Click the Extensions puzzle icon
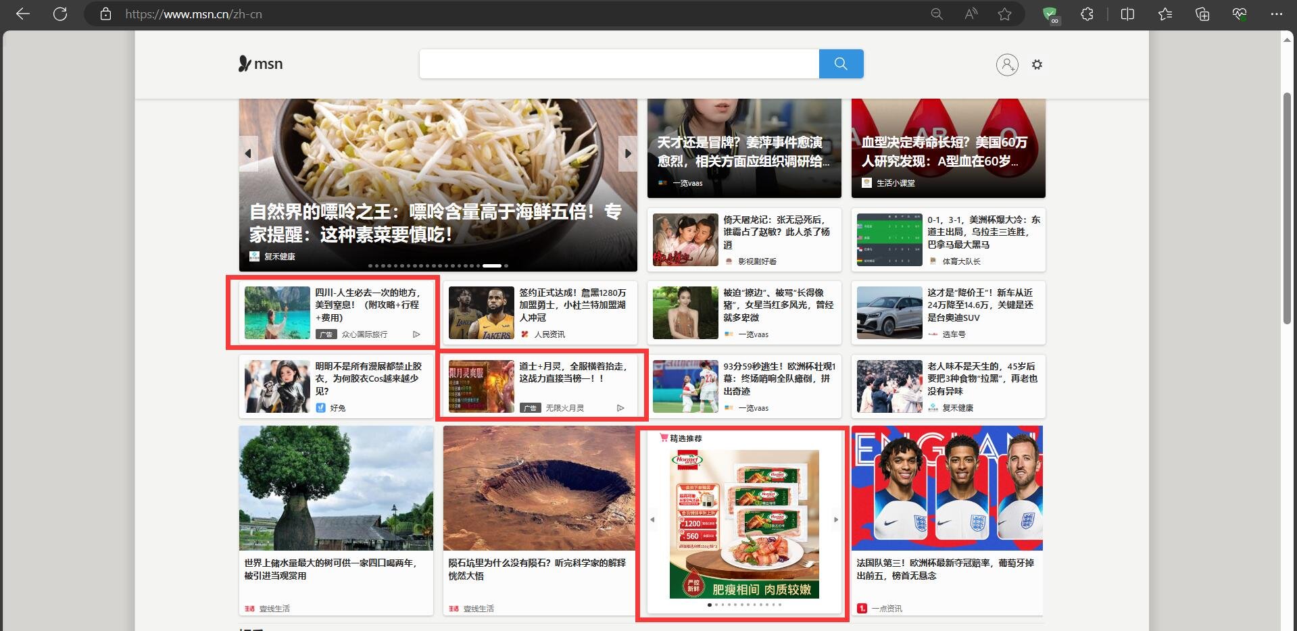The image size is (1297, 631). pyautogui.click(x=1086, y=14)
